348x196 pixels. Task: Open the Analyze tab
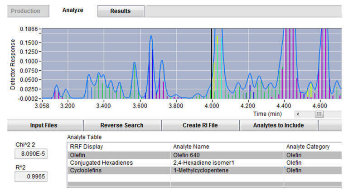click(x=72, y=10)
